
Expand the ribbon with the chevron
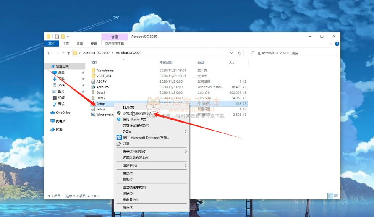(332, 44)
